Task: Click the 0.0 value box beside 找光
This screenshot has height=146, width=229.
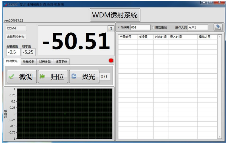Action: click(105, 76)
